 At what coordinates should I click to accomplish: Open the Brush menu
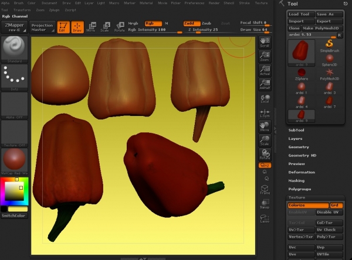pos(19,3)
